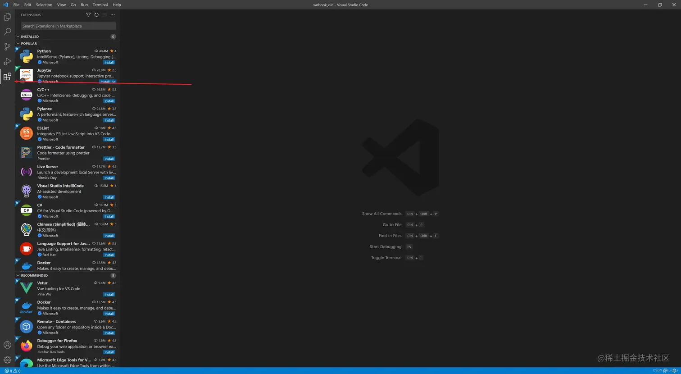Open the Explorer view in activity bar
The width and height of the screenshot is (681, 374).
7,17
